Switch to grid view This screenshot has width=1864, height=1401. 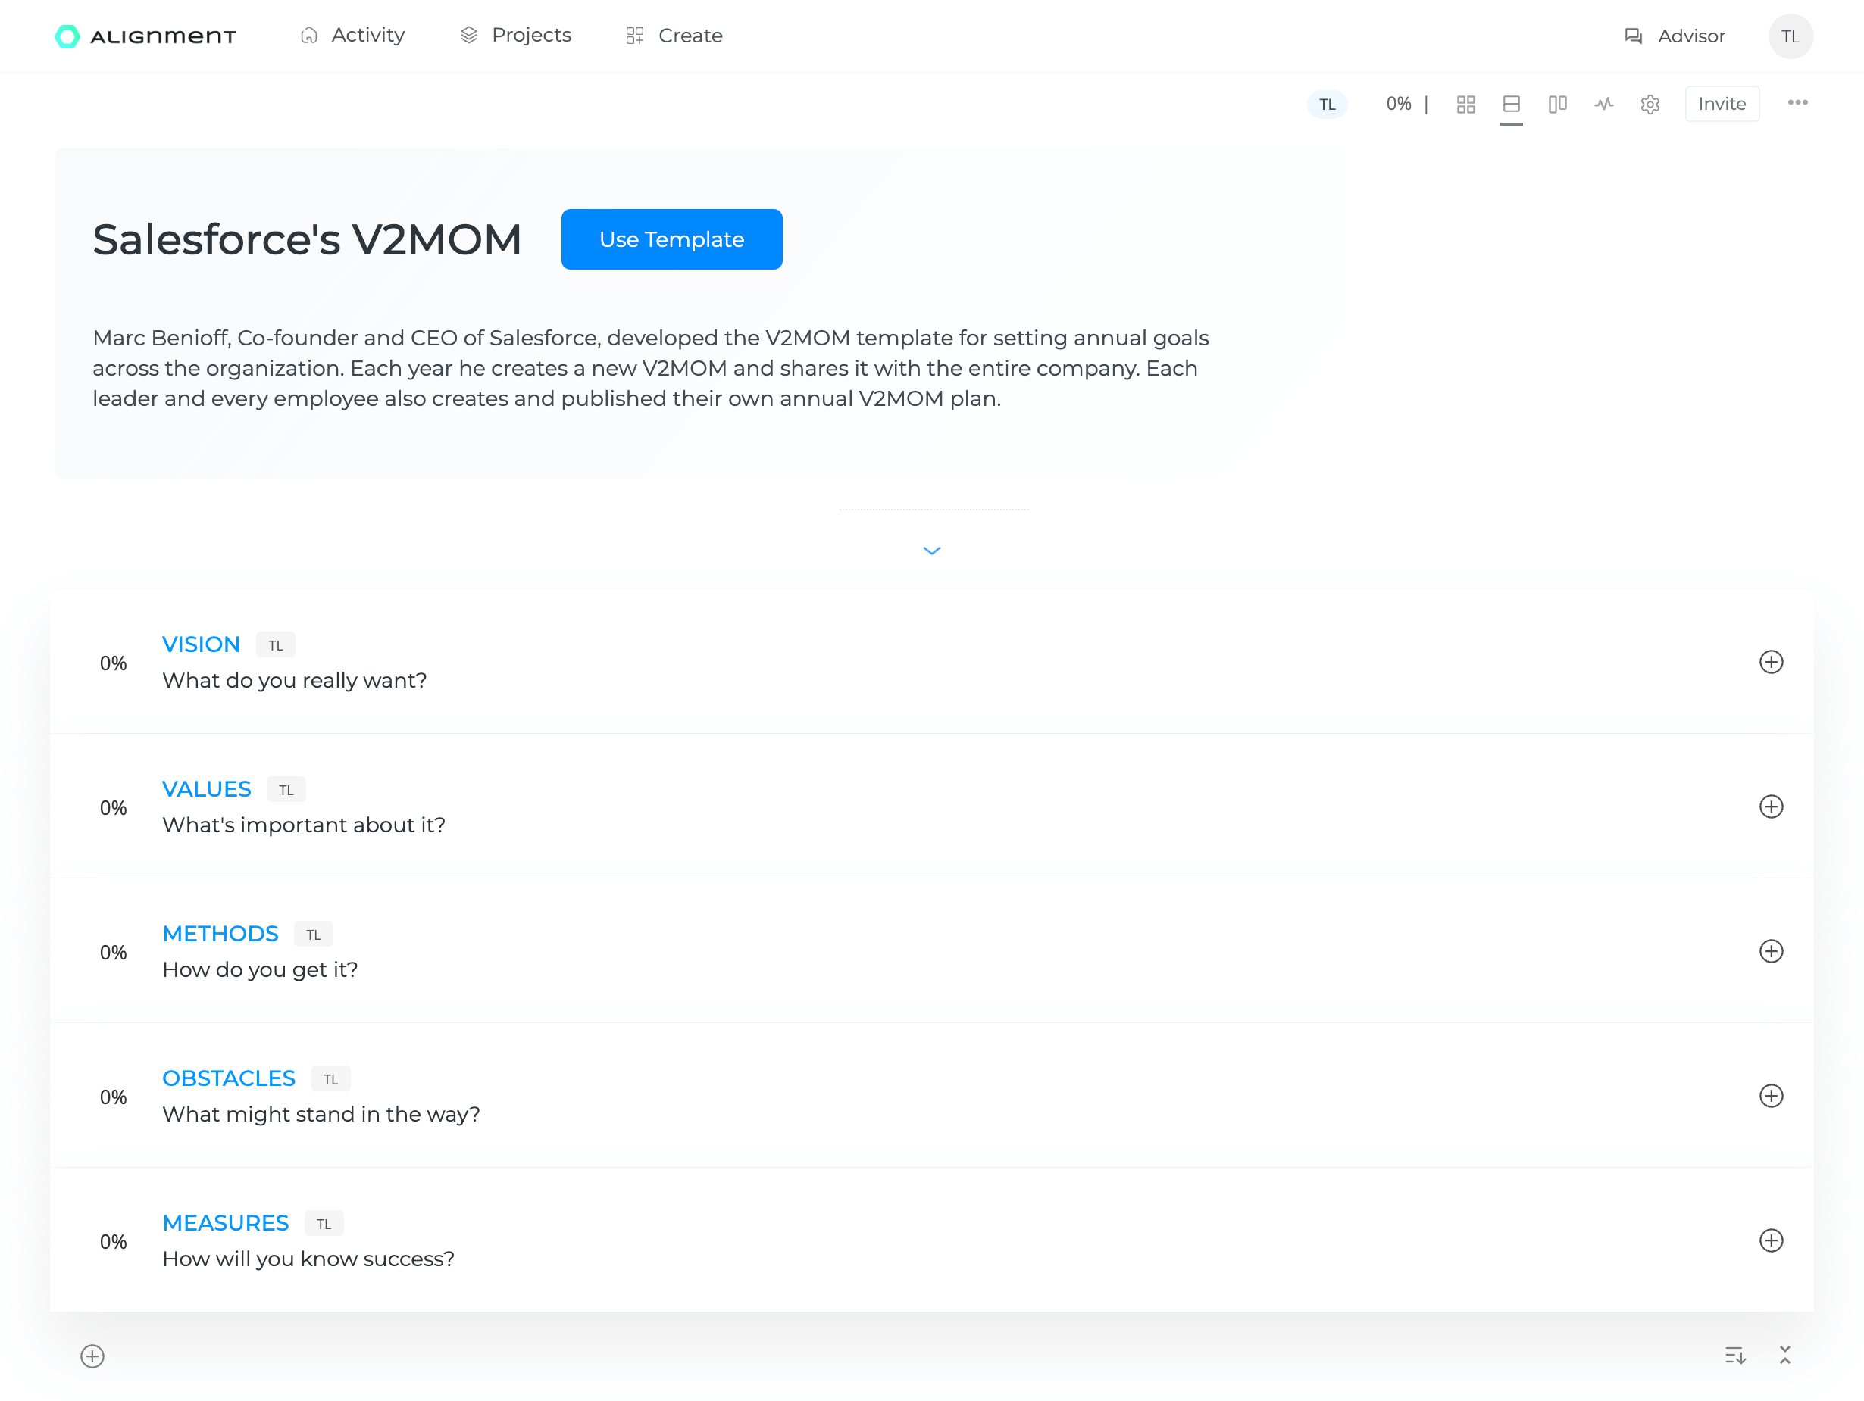1465,105
